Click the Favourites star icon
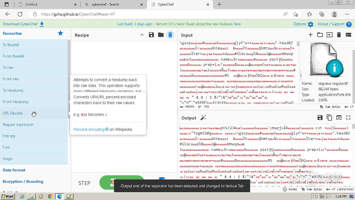The image size is (355, 200). point(60,33)
